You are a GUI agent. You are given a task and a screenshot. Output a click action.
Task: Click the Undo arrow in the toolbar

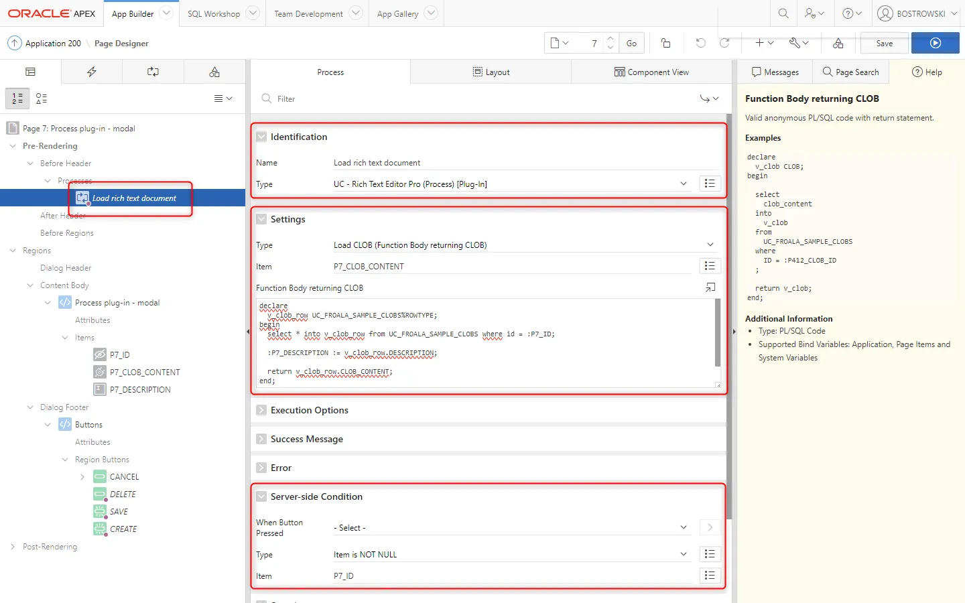700,43
